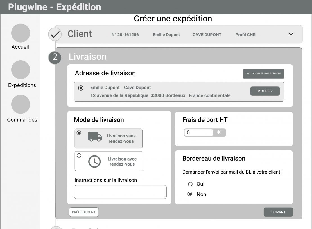Screen dimensions: 312x229
Task: Focus the 'Frais de port HT' amount field
Action: pos(199,133)
